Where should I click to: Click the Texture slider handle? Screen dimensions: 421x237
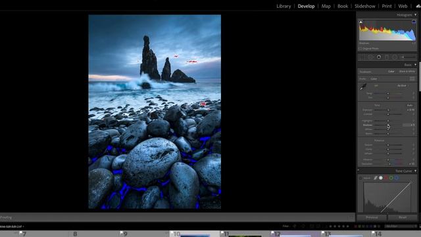(x=388, y=145)
